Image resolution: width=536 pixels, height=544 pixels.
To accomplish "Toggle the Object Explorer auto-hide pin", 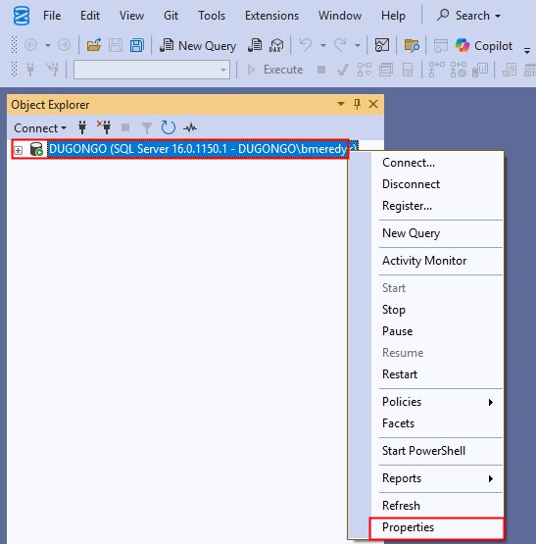I will point(357,104).
